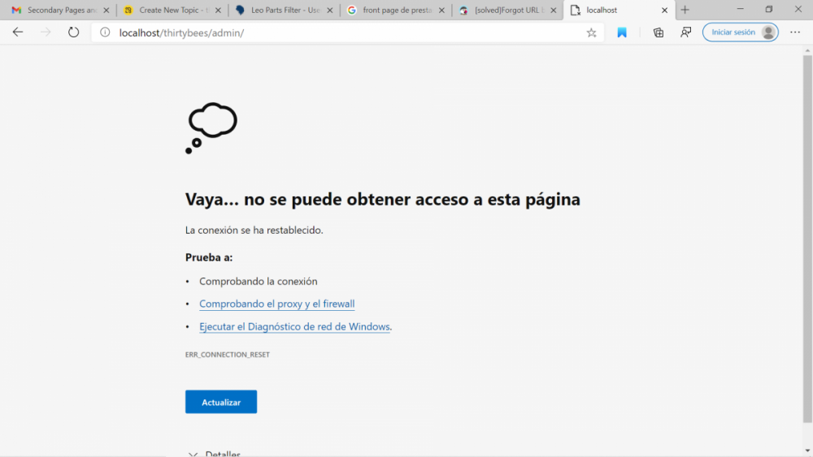813x457 pixels.
Task: Click the blue bookmark extension icon
Action: click(x=622, y=32)
